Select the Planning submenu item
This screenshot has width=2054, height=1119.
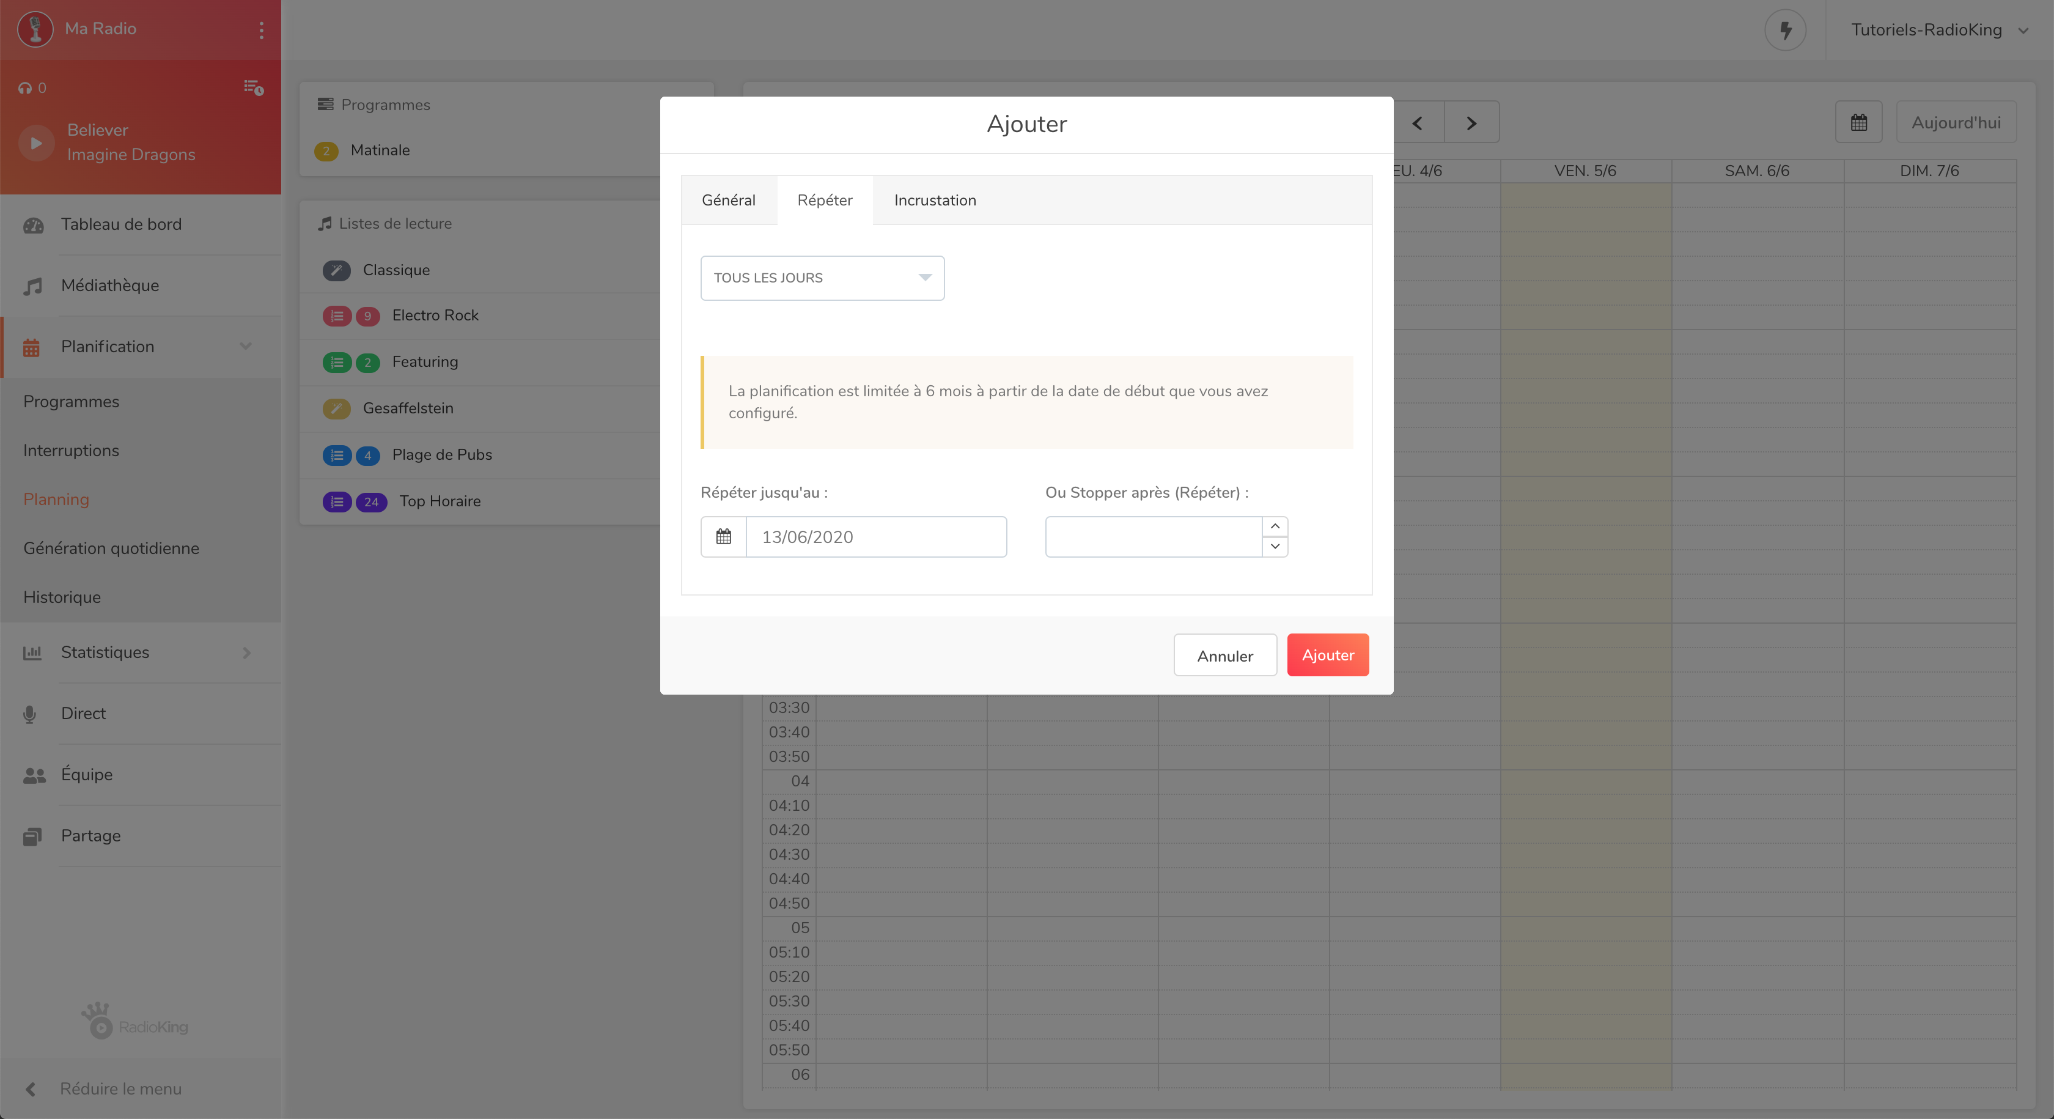coord(56,500)
